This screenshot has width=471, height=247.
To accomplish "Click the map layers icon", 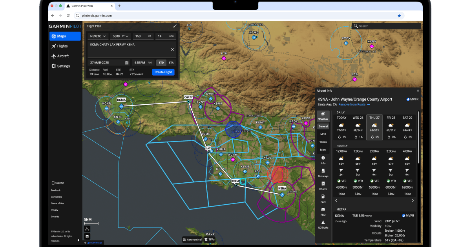I will point(87,236).
